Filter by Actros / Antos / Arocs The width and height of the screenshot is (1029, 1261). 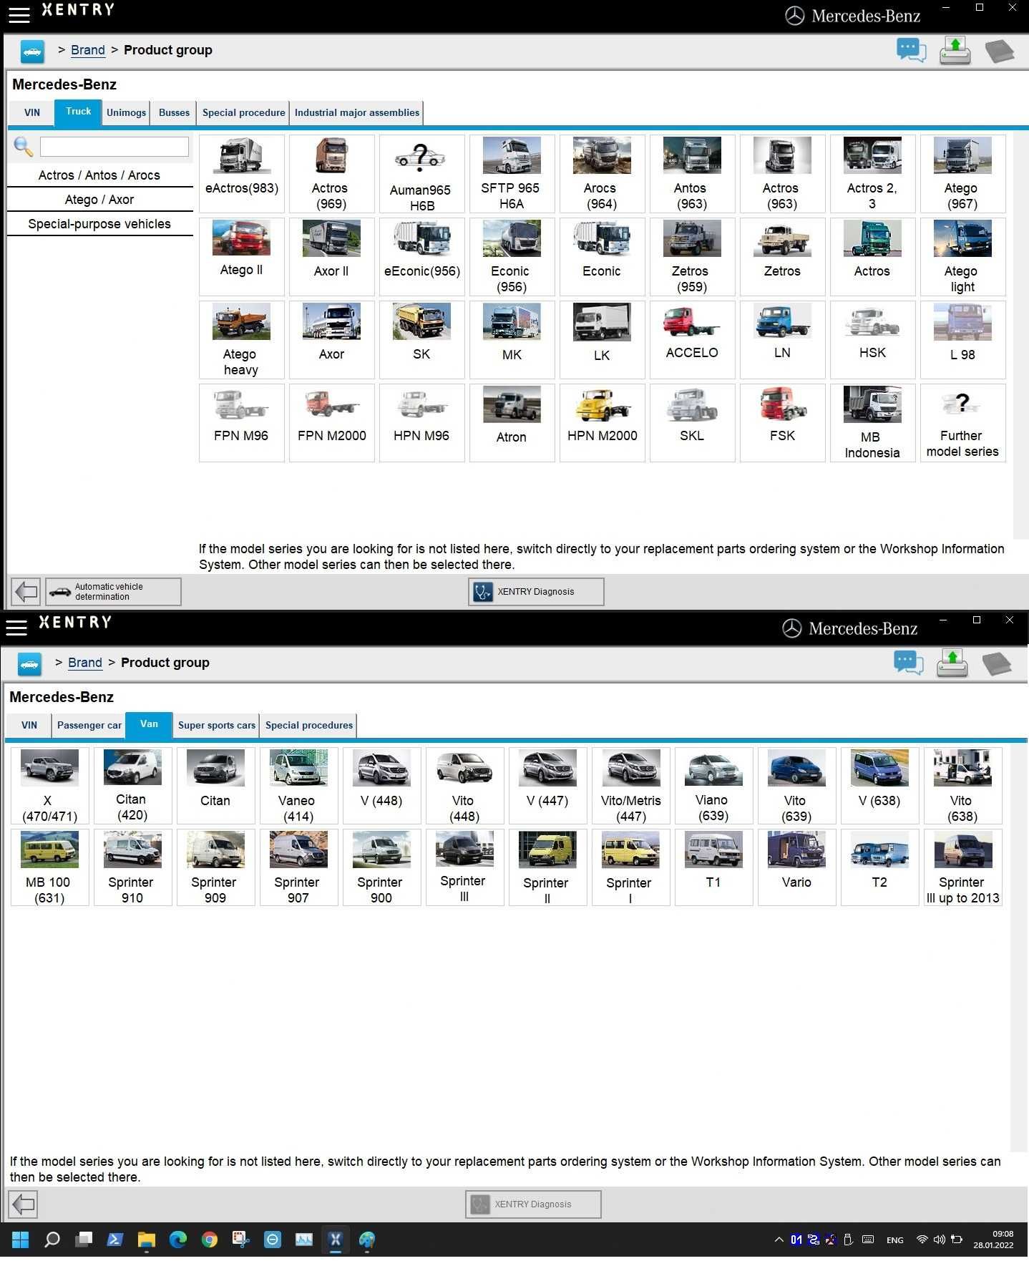[99, 175]
